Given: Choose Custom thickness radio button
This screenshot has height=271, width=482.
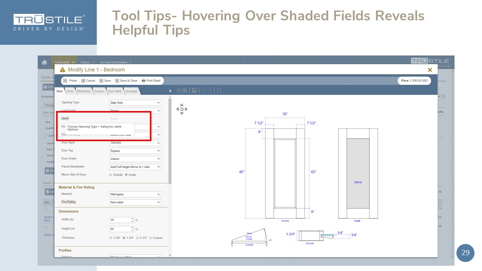Looking at the screenshot, I should (151, 238).
